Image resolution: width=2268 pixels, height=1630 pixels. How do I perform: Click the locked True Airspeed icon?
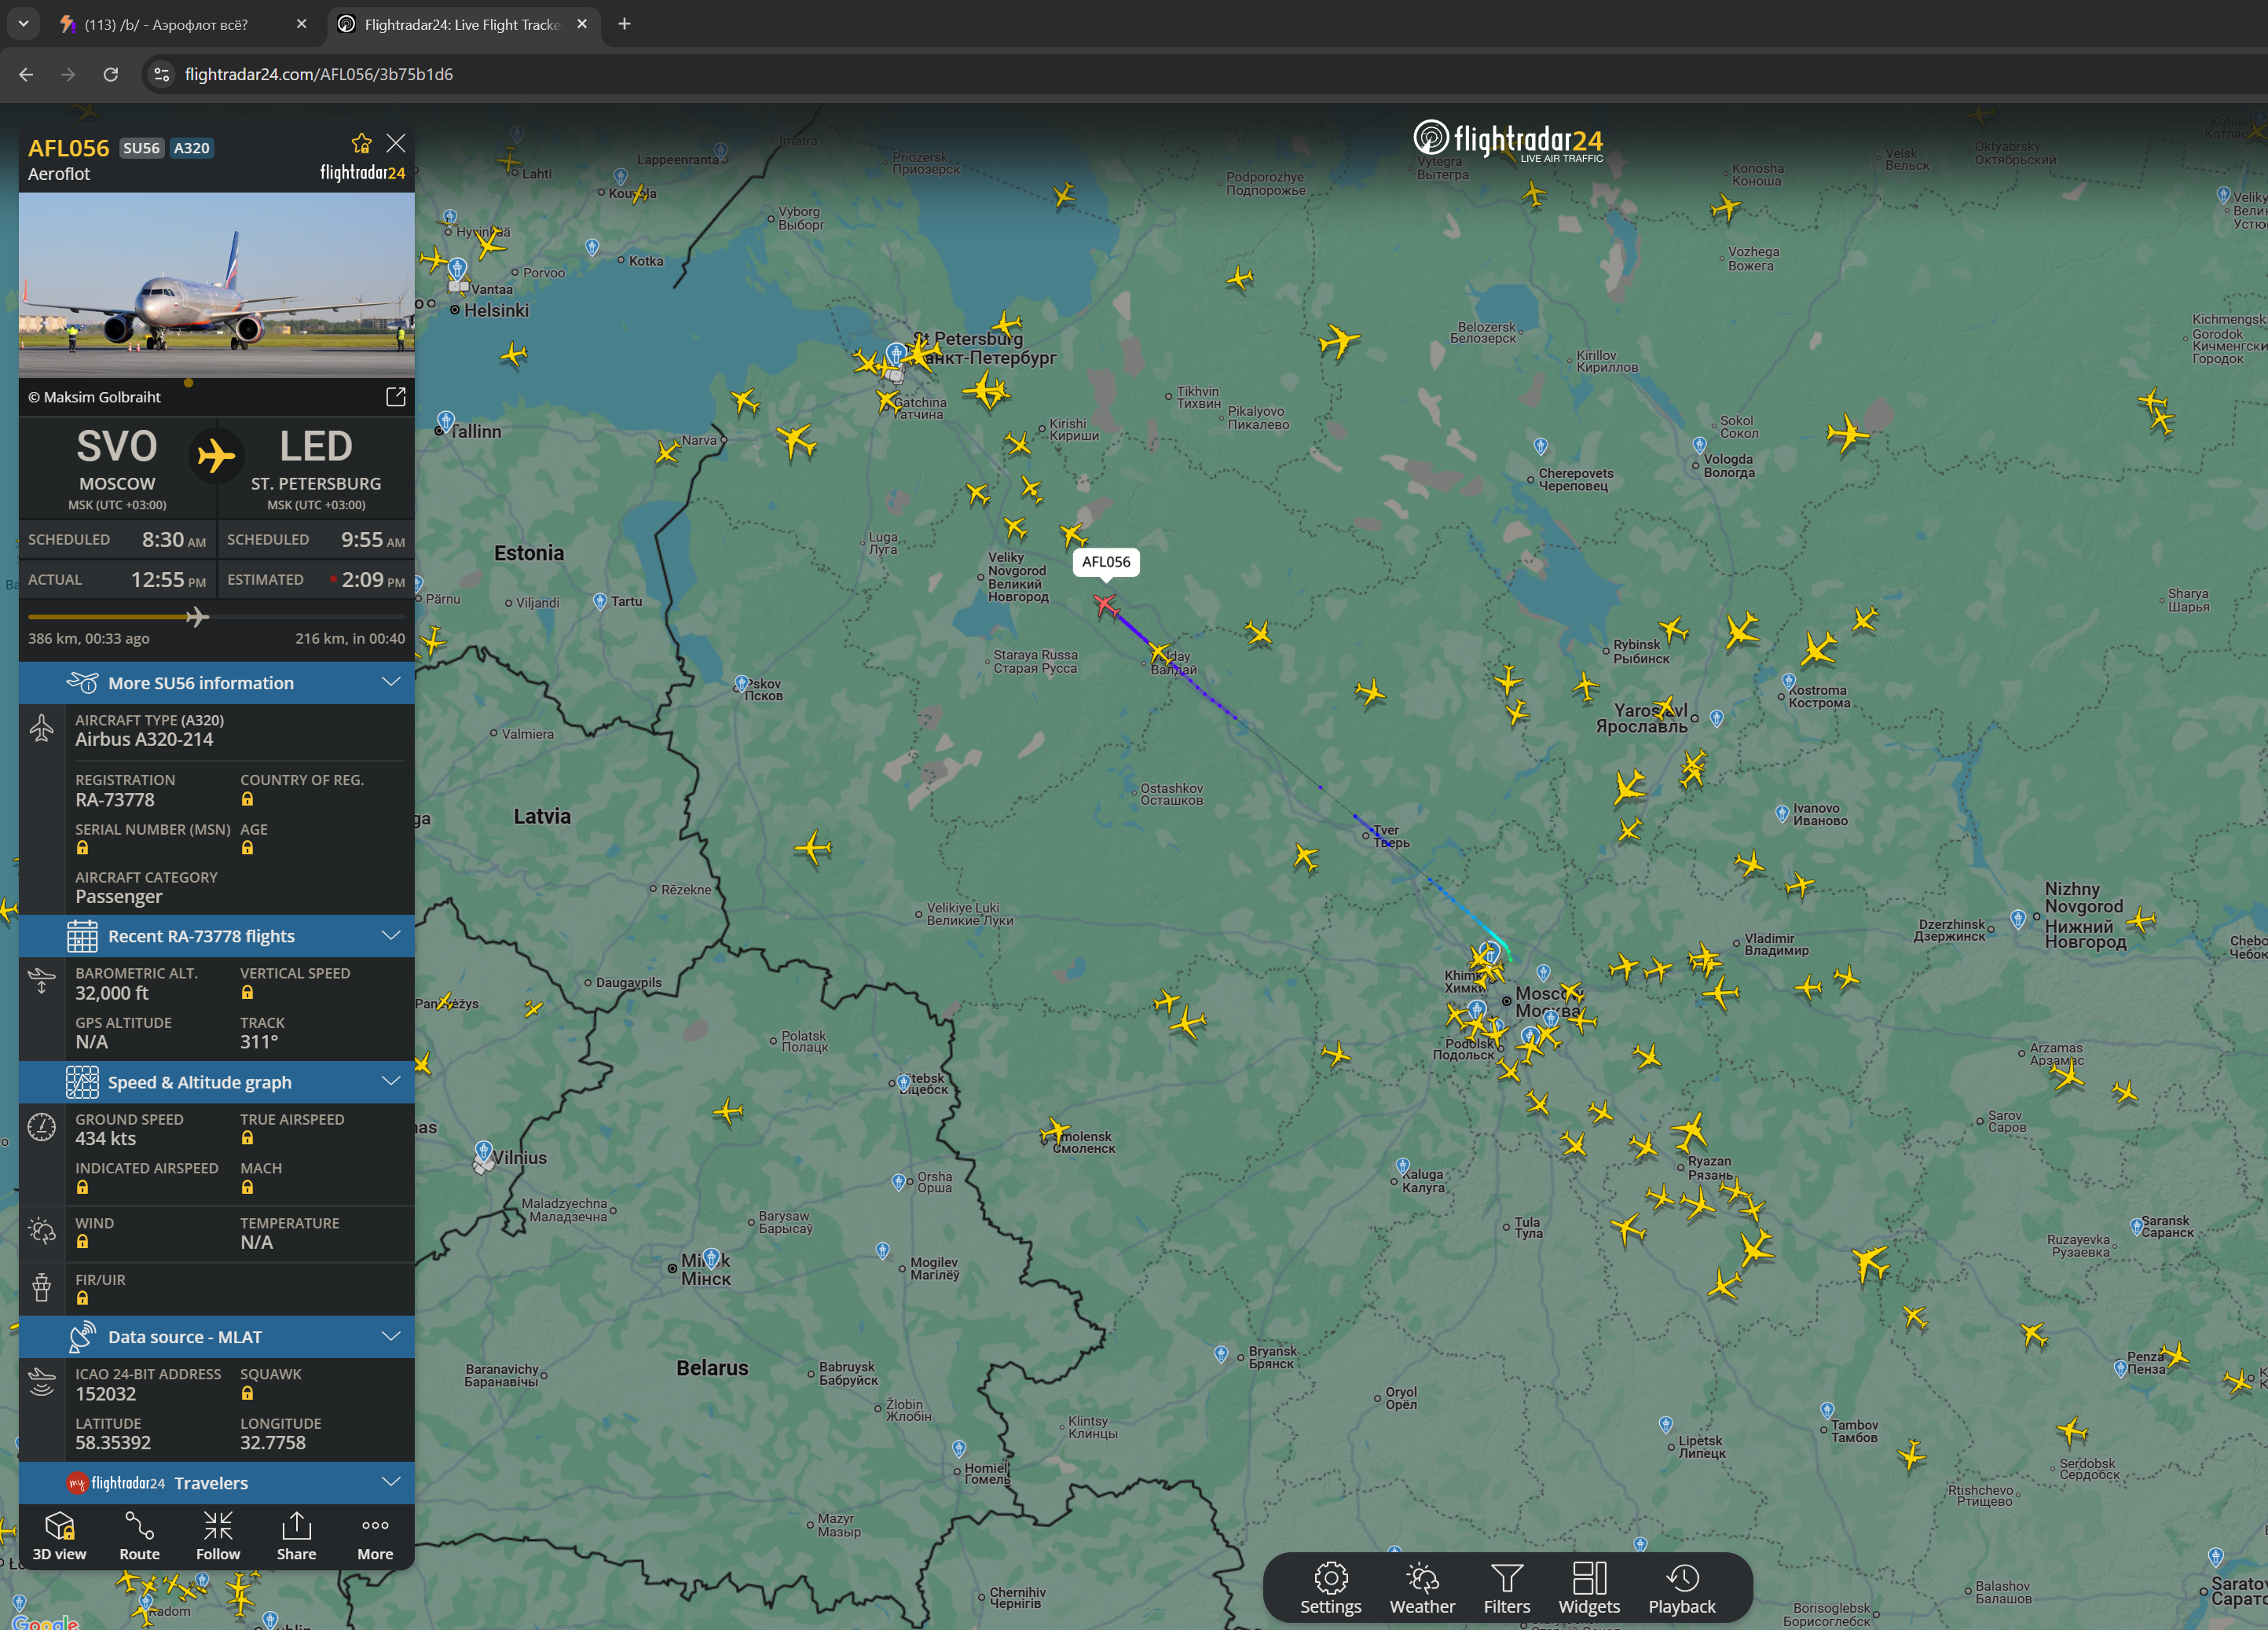tap(247, 1138)
